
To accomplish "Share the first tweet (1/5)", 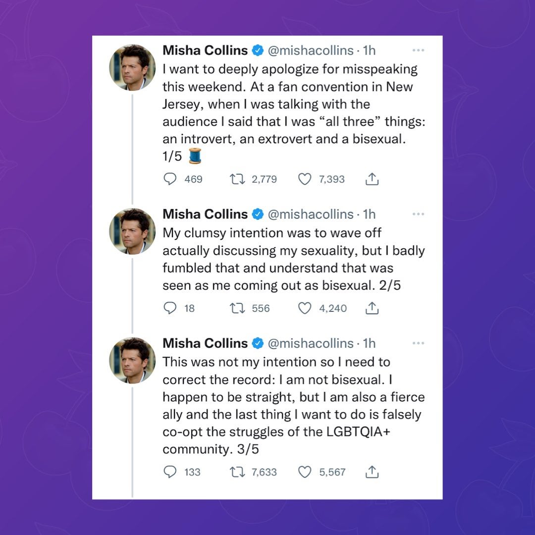I will click(x=372, y=179).
